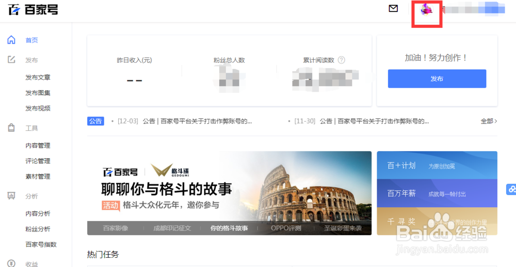Screen dimensions: 516x267
Task: Open 内容管理 in the sidebar
Action: tap(38, 146)
